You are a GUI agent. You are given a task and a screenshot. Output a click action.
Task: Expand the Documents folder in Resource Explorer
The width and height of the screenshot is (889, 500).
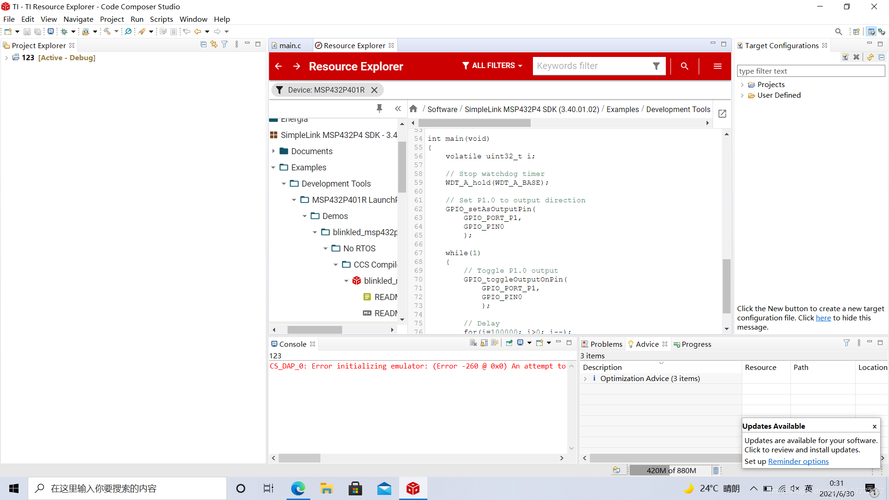(x=273, y=151)
